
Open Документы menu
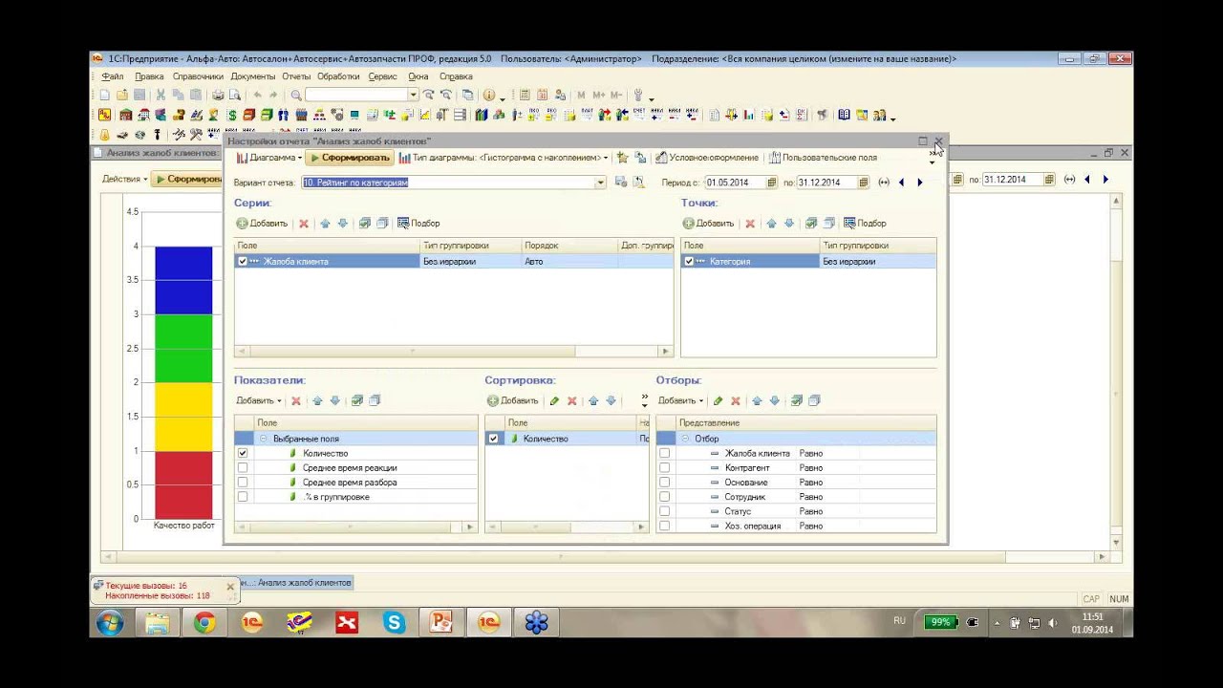click(x=253, y=76)
